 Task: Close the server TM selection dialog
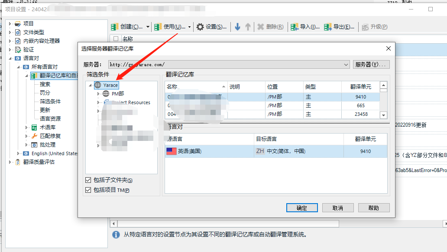pyautogui.click(x=388, y=49)
